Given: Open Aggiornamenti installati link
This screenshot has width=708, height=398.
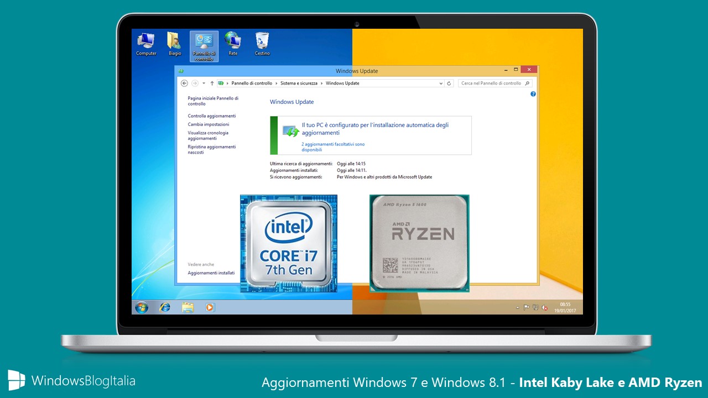Looking at the screenshot, I should (x=211, y=273).
